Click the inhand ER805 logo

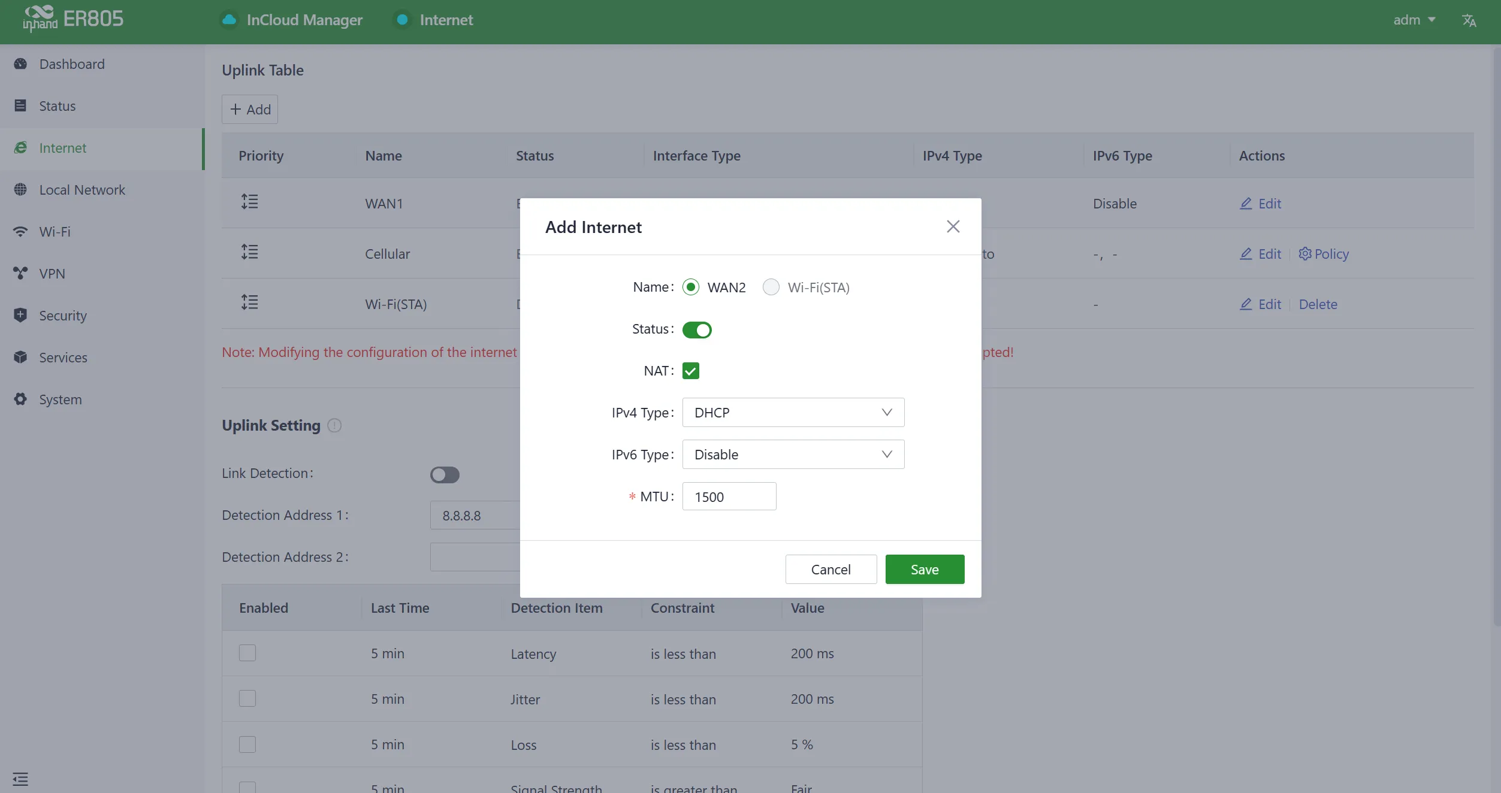(73, 19)
